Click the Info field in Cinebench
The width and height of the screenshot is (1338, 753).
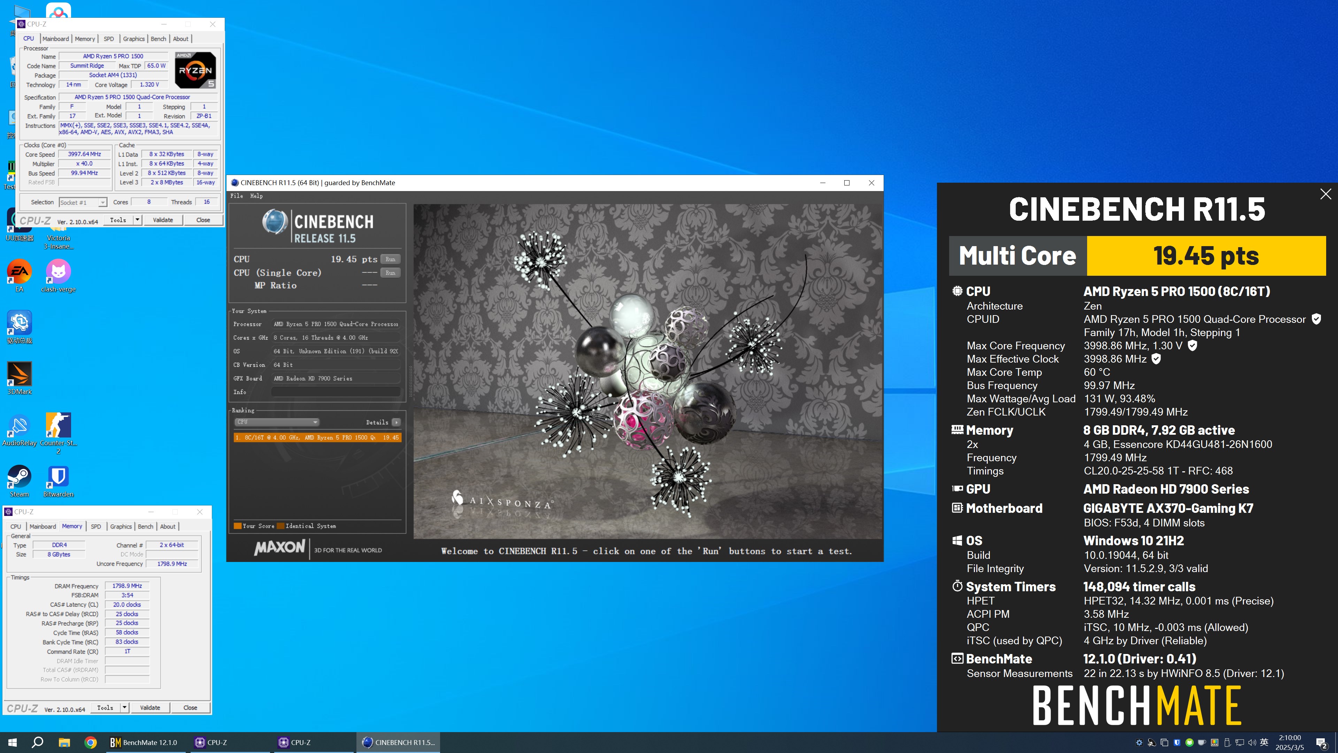tap(336, 392)
